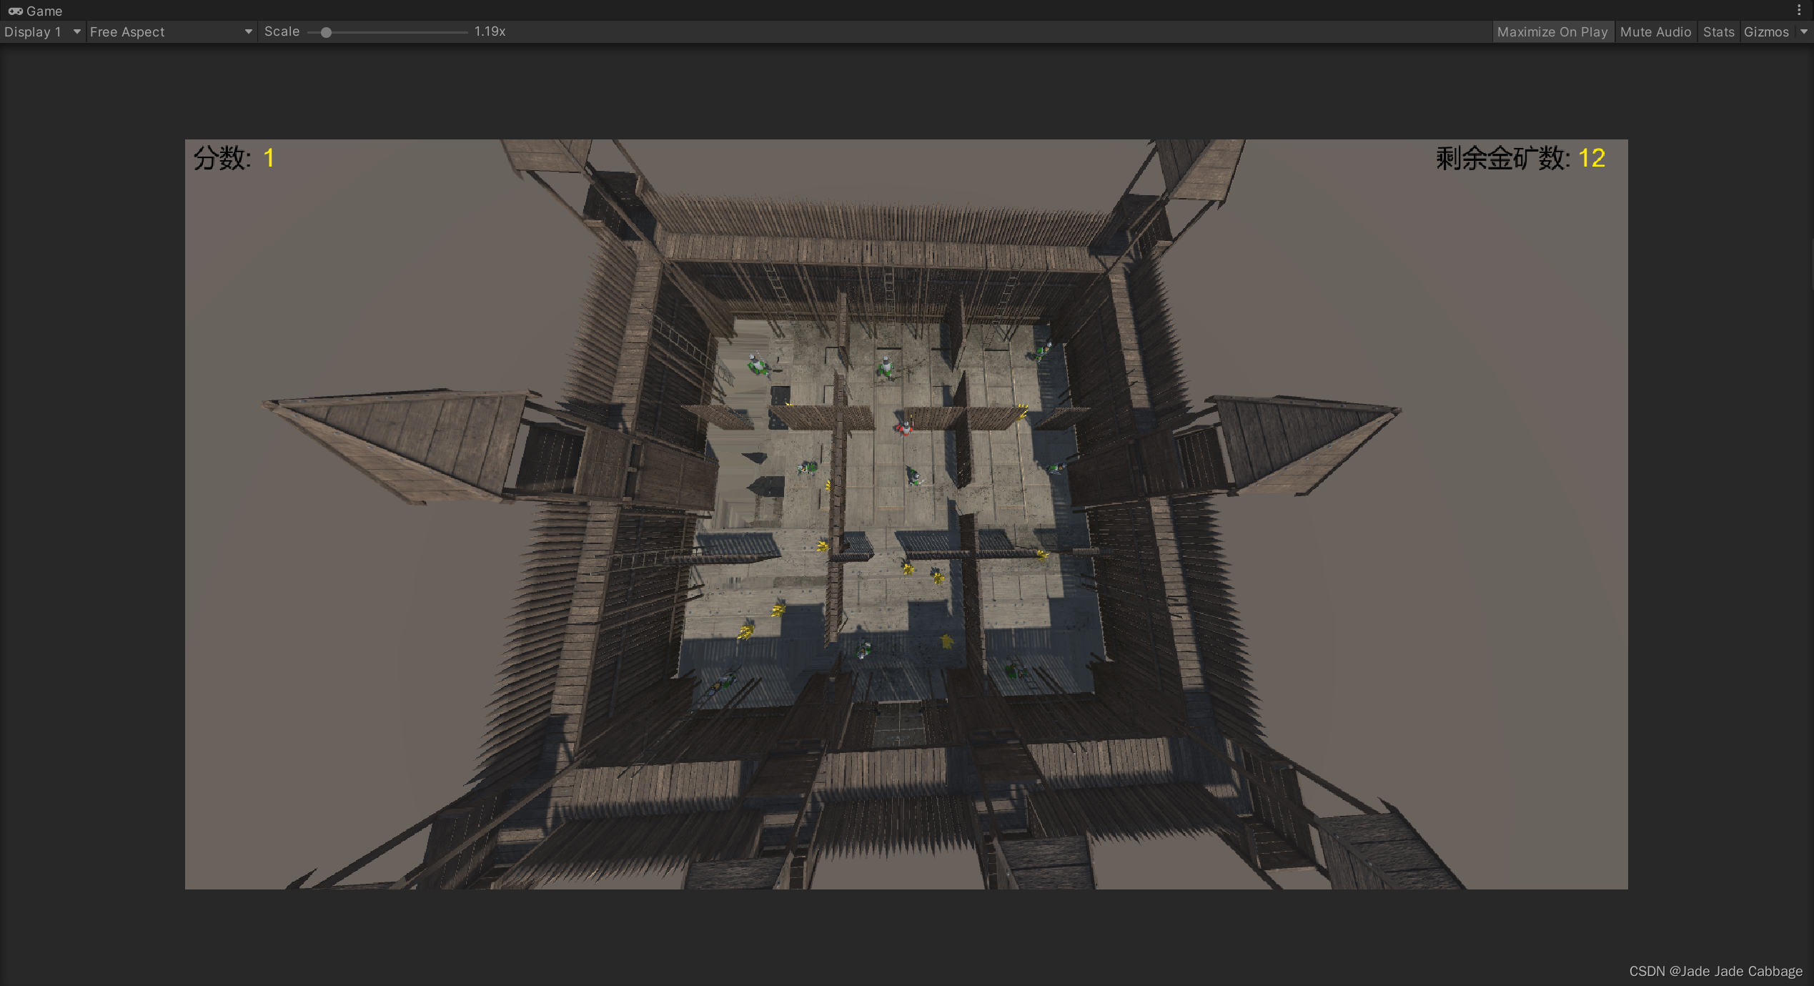Click the gold ore lying in the bottom shadow

pyautogui.click(x=946, y=641)
